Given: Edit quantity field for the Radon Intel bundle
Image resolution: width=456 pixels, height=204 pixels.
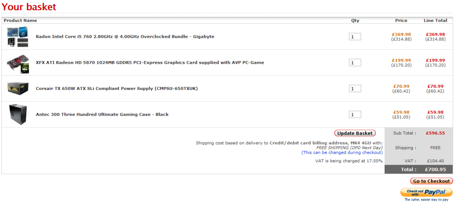Looking at the screenshot, I should [x=355, y=37].
